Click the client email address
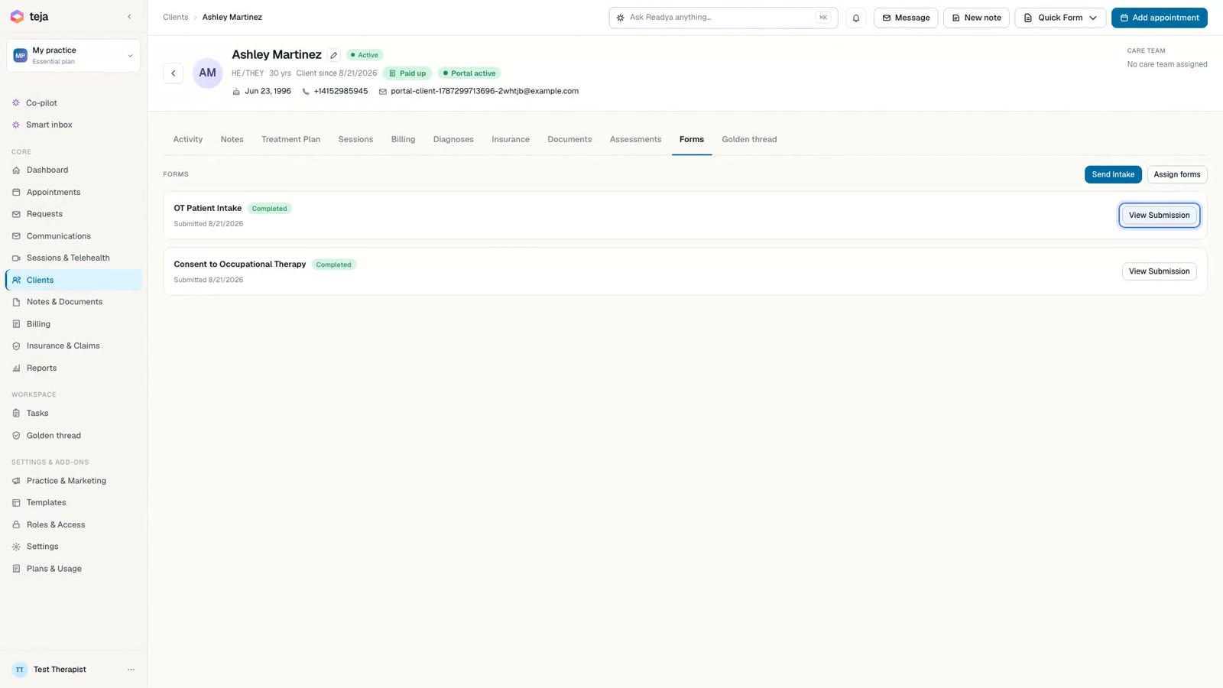The width and height of the screenshot is (1223, 688). click(x=485, y=91)
